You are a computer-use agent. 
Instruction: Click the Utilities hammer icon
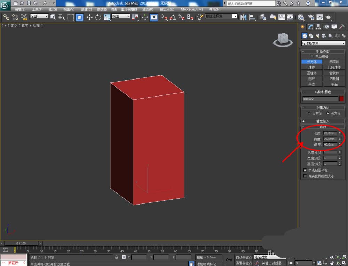(x=342, y=27)
